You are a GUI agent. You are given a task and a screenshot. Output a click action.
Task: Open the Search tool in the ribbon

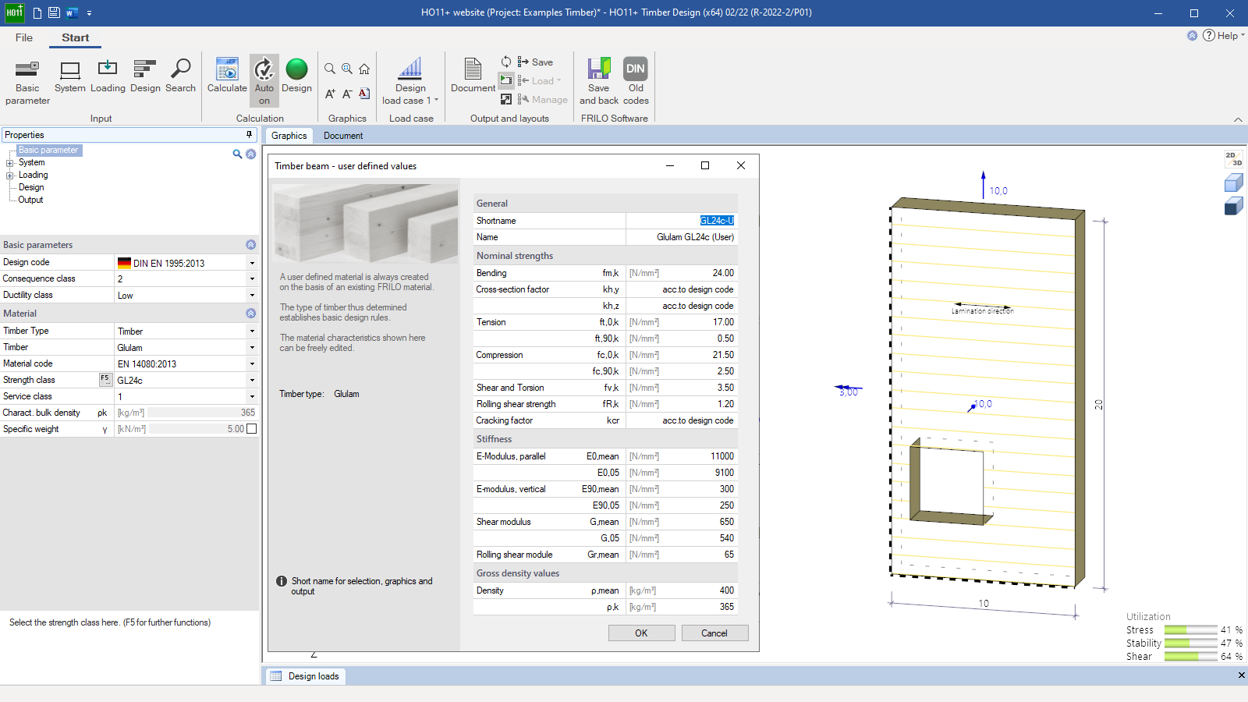click(180, 76)
